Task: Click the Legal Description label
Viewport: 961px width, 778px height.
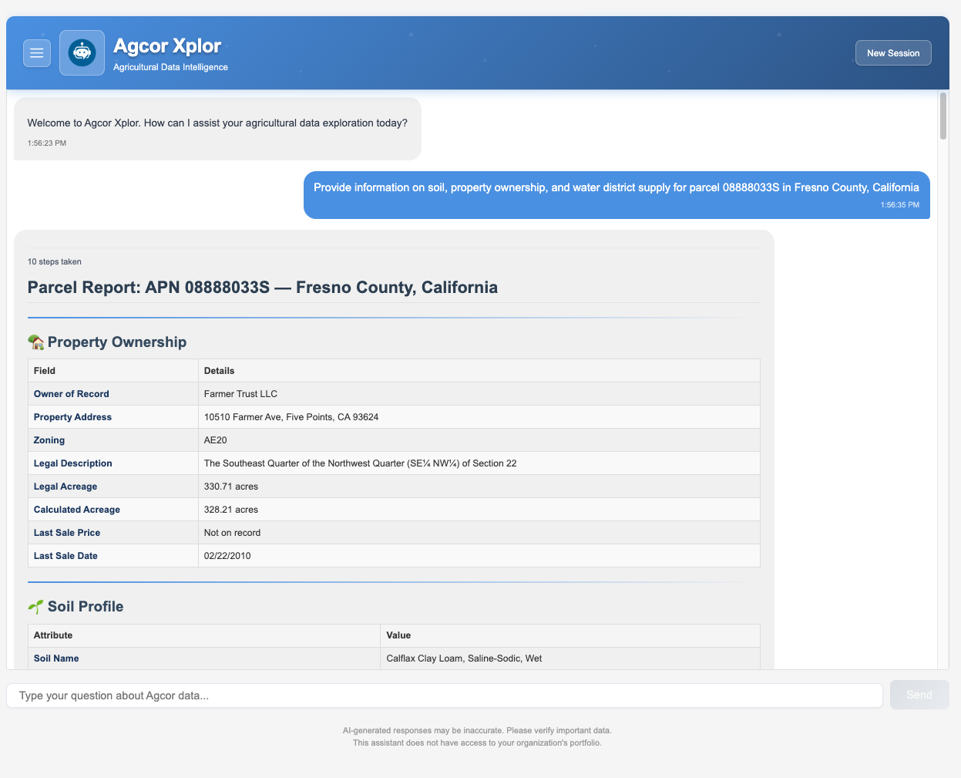Action: pos(73,463)
